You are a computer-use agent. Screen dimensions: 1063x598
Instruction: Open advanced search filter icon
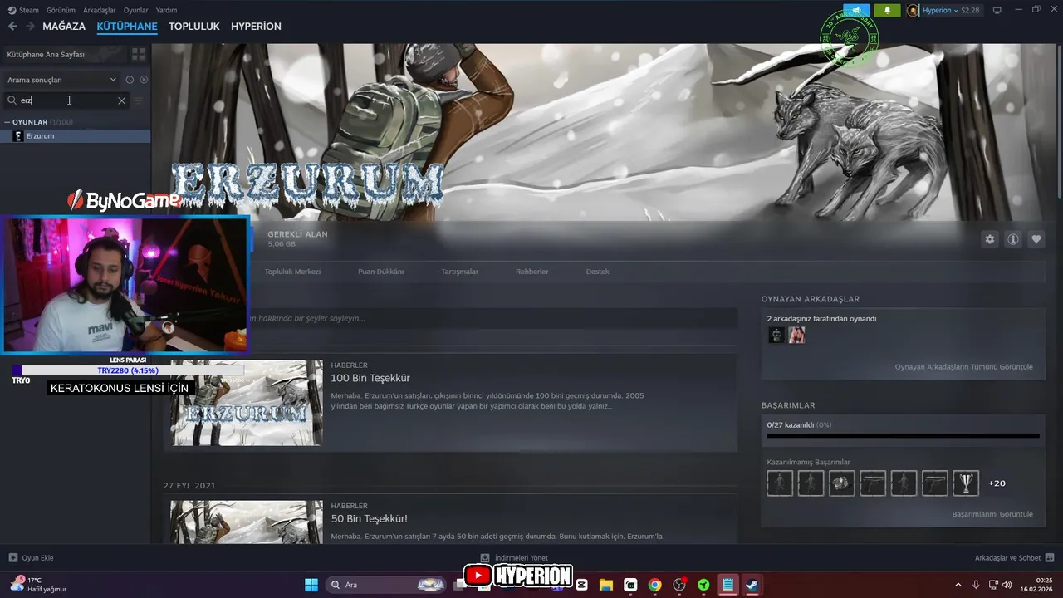point(139,100)
